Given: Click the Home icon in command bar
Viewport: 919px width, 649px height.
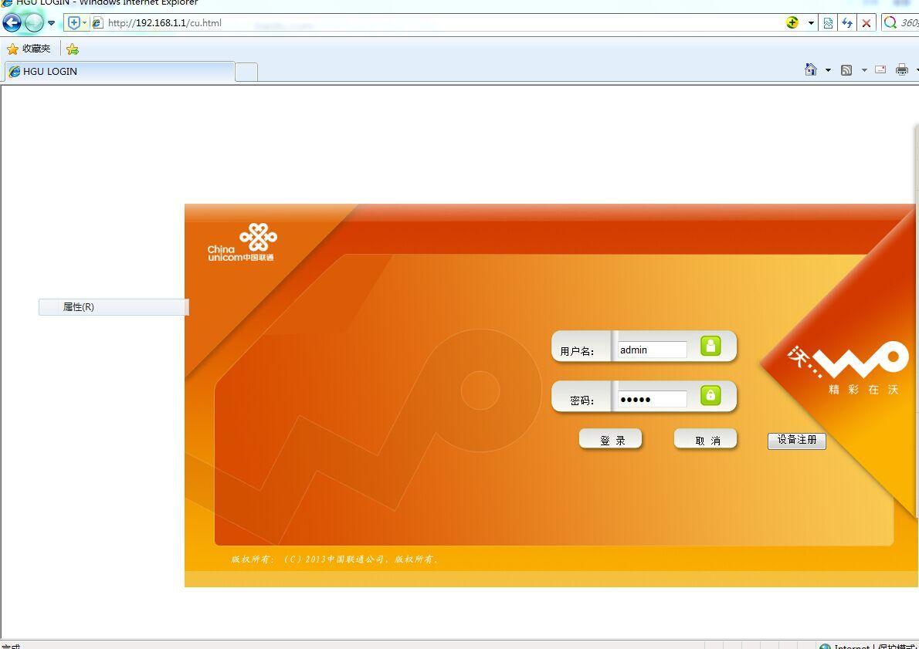Looking at the screenshot, I should (811, 69).
